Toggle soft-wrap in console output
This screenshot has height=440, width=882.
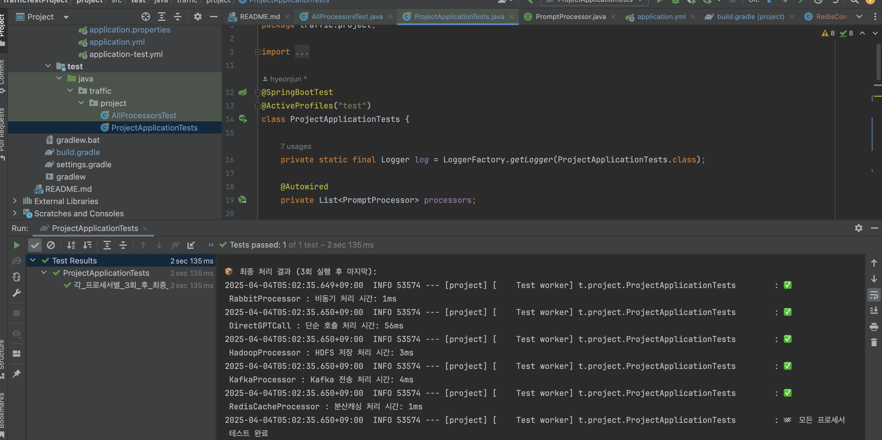coord(873,295)
